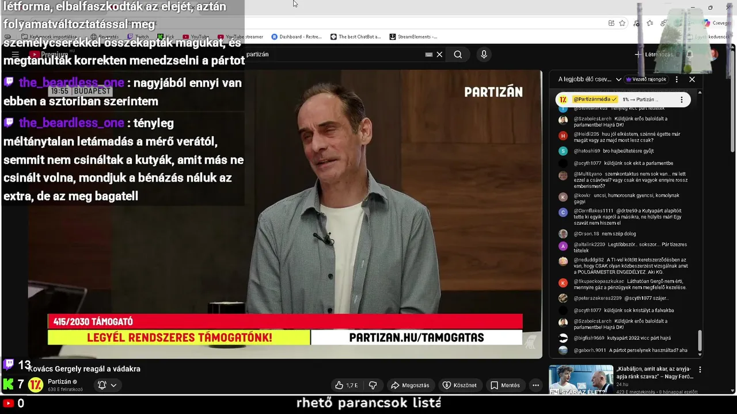
Task: Start voice search with the microphone icon
Action: pyautogui.click(x=484, y=54)
